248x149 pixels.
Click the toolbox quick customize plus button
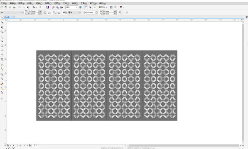pyautogui.click(x=2, y=99)
